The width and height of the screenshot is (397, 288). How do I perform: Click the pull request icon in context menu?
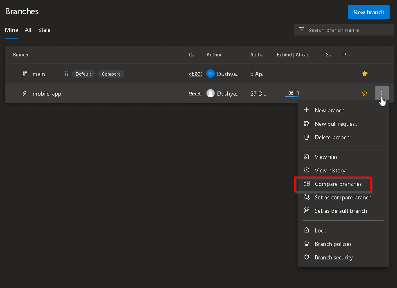click(306, 123)
